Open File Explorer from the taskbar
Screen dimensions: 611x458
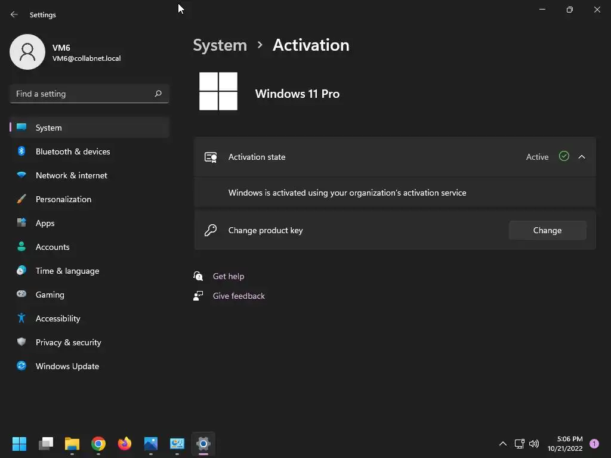72,444
